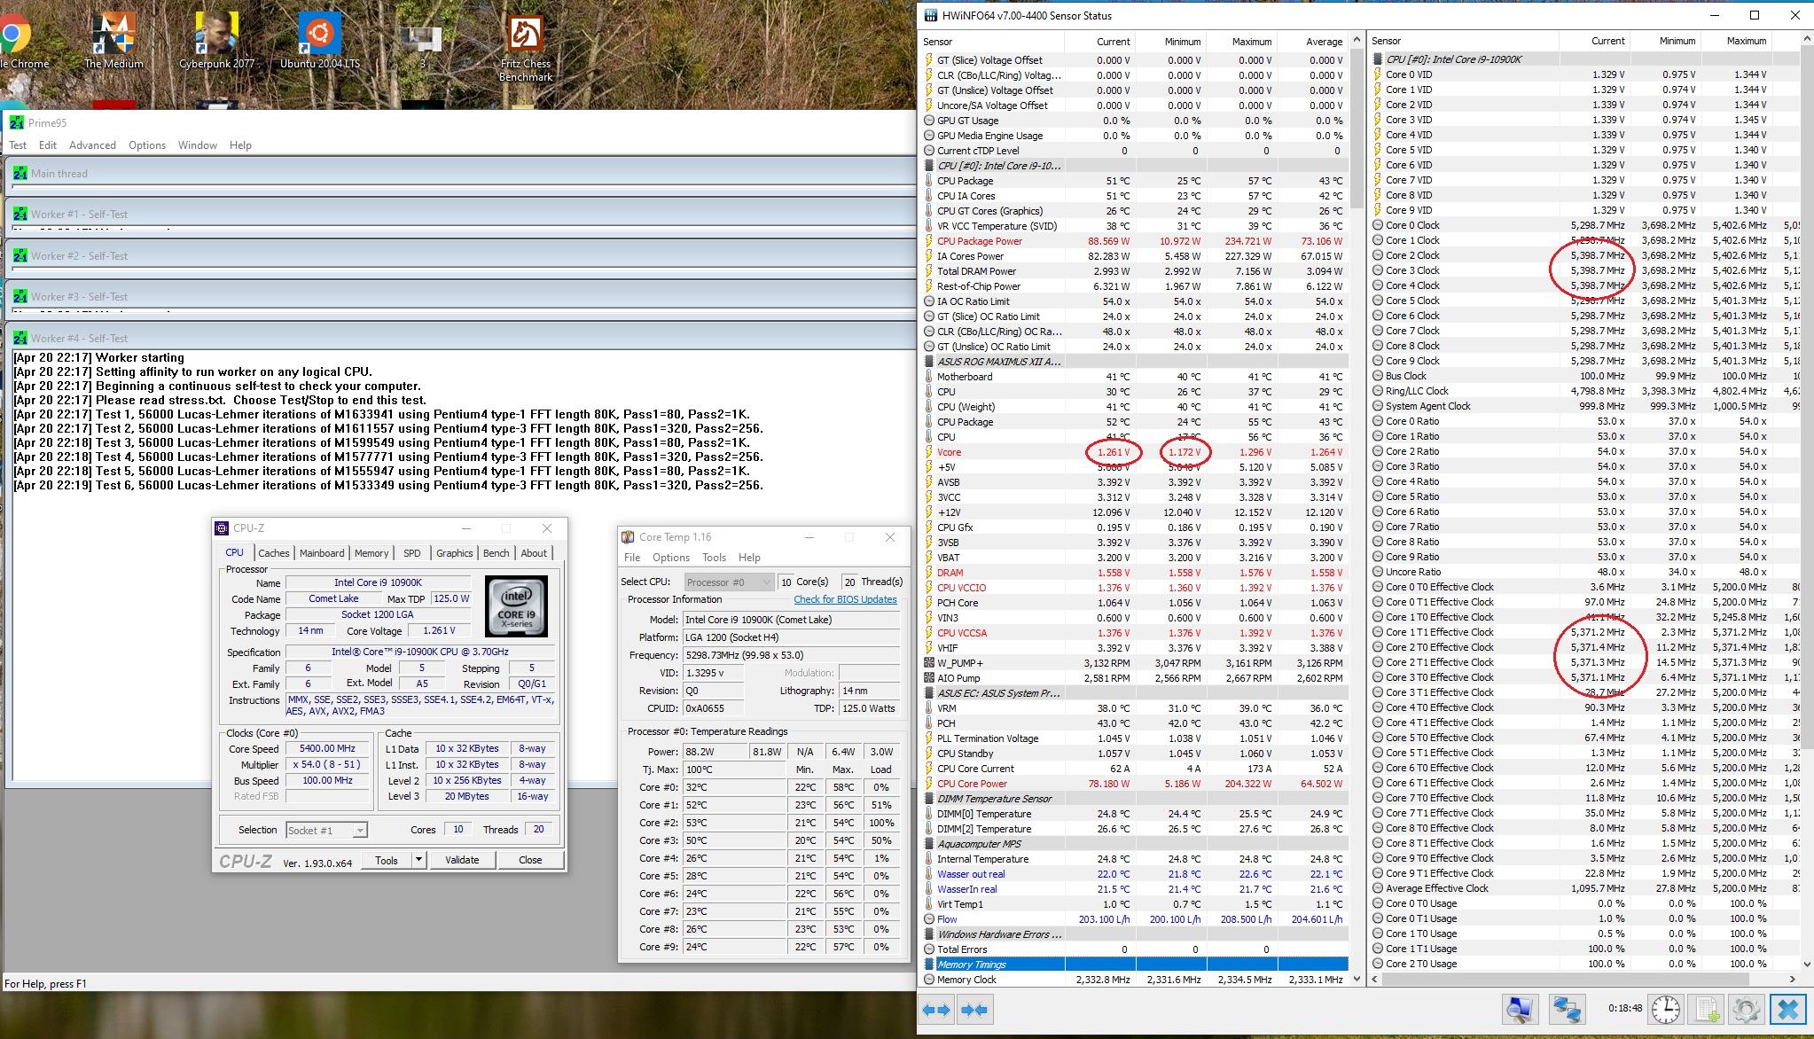Open HWiNFO sensor settings gear icon

coord(1746,1010)
